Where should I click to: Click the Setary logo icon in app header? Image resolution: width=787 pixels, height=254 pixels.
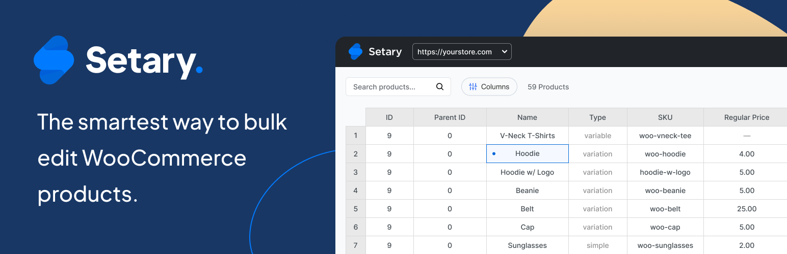pos(355,51)
